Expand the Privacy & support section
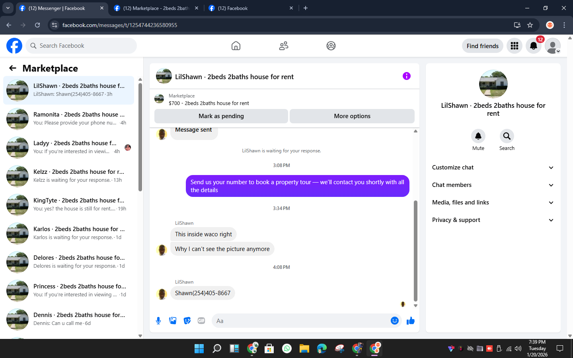573x358 pixels. 493,220
